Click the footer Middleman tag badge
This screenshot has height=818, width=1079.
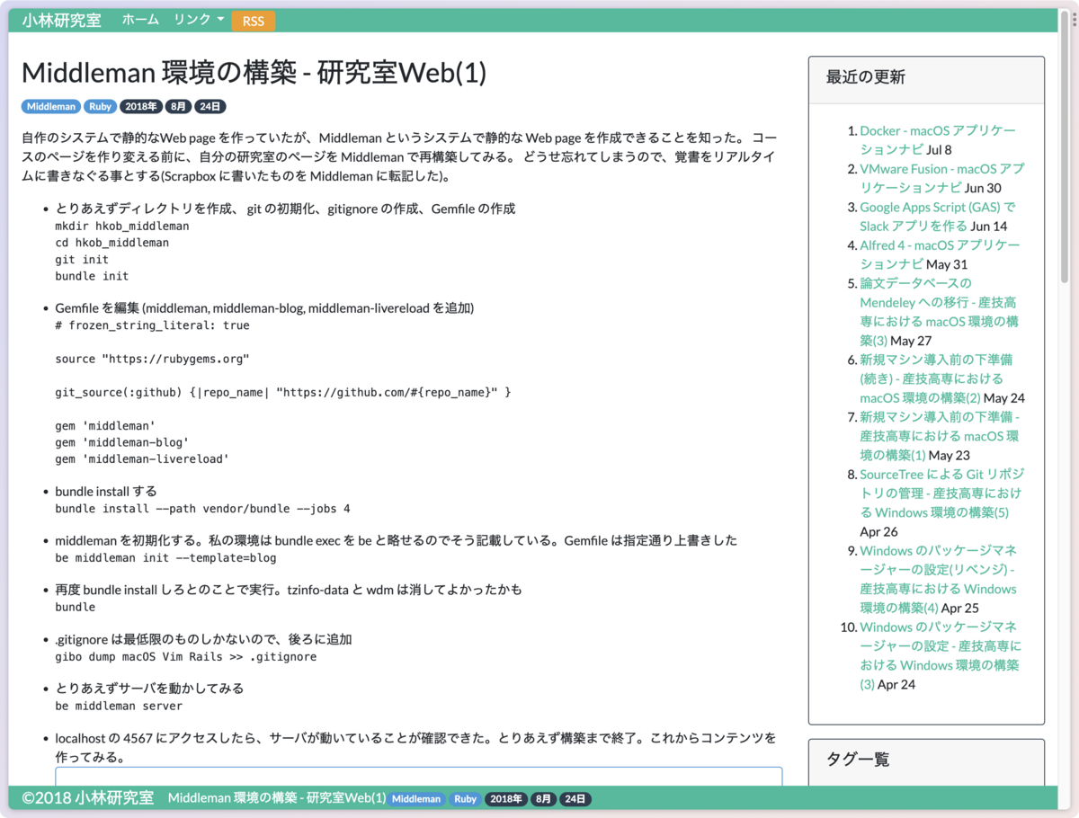tap(417, 798)
